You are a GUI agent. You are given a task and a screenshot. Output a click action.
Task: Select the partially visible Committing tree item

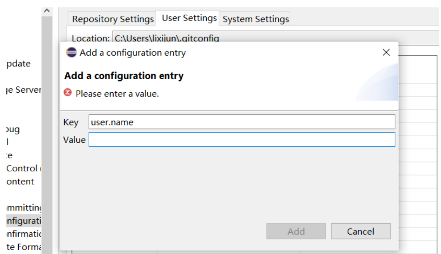[23, 208]
